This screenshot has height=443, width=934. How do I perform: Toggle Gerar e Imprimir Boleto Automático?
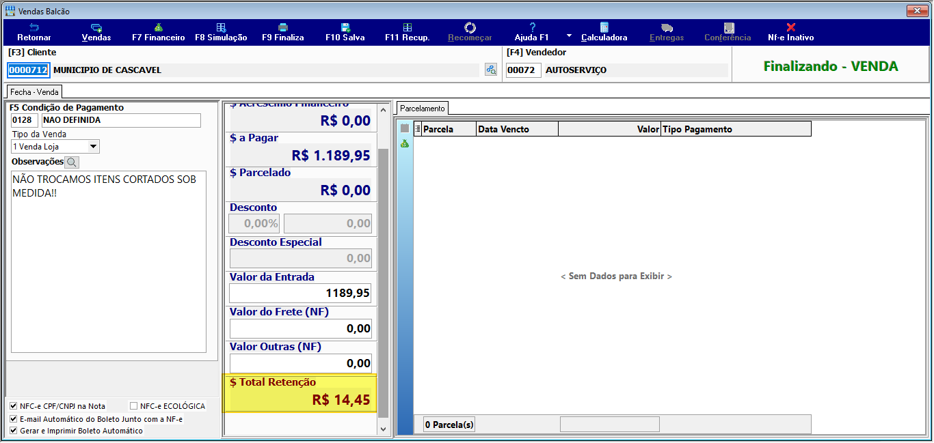coord(14,431)
